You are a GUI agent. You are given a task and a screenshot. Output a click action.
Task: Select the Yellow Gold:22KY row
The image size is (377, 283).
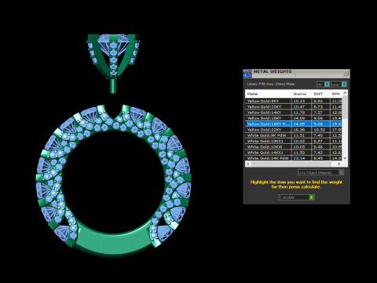294,130
